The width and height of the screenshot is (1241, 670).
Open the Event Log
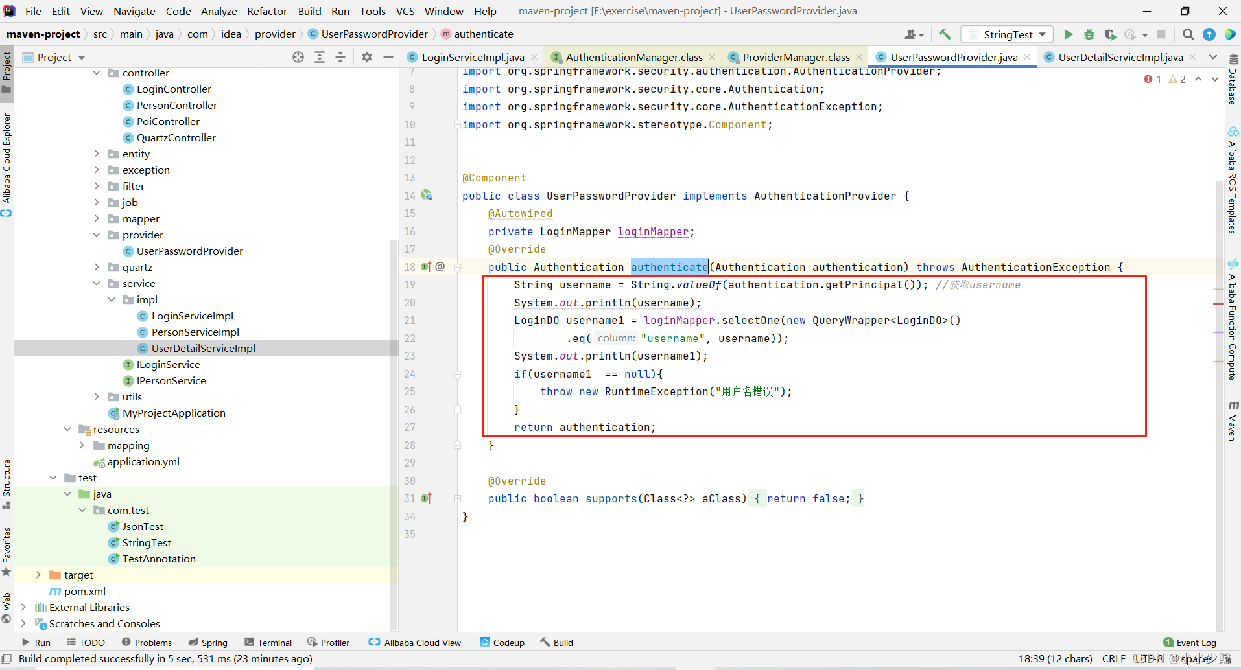[x=1189, y=642]
